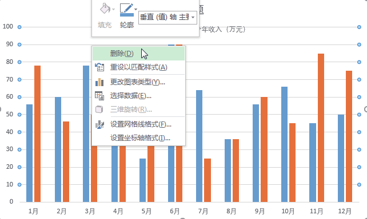Choose 设置坐标轴格式(I)... menu item

click(x=138, y=138)
